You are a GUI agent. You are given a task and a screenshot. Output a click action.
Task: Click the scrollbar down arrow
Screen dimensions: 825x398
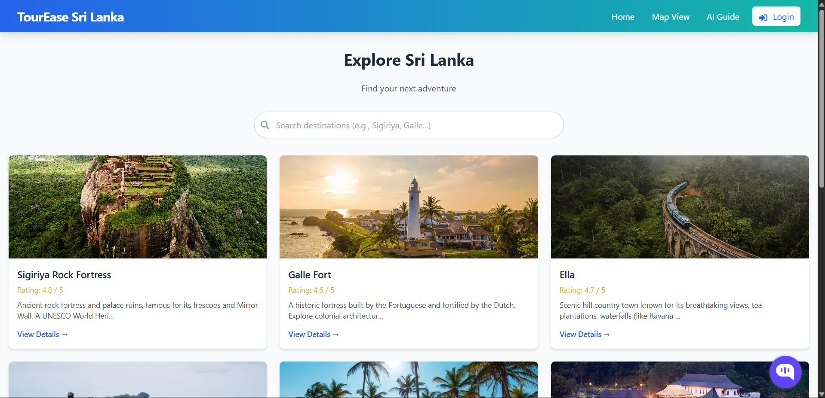click(821, 394)
